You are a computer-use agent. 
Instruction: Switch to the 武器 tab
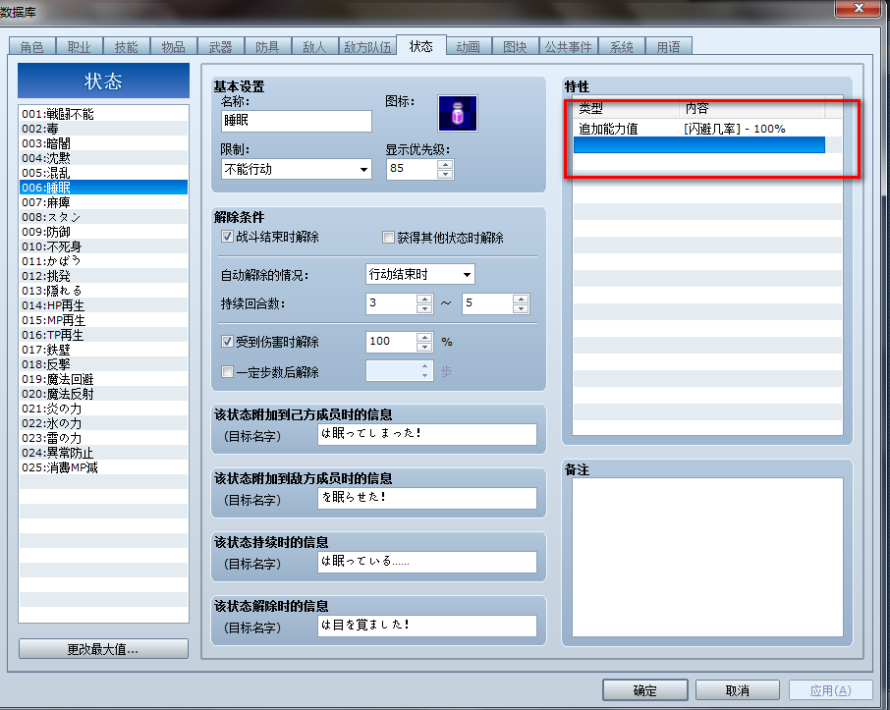coord(220,46)
